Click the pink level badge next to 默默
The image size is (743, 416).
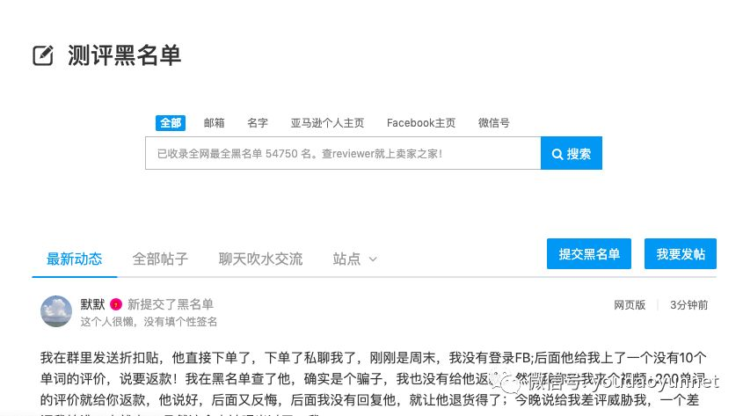pyautogui.click(x=116, y=304)
